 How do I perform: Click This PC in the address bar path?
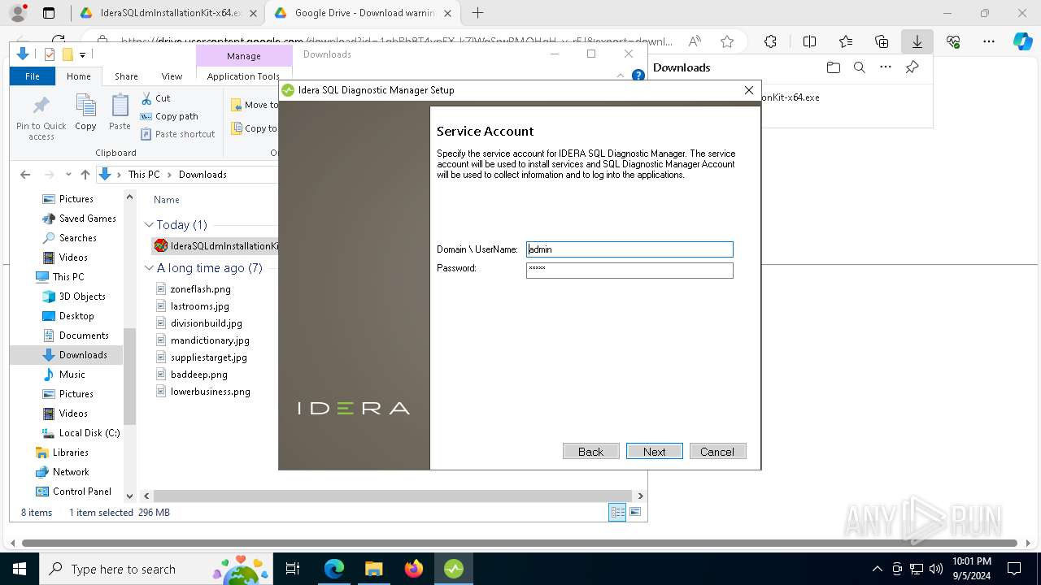pyautogui.click(x=144, y=175)
